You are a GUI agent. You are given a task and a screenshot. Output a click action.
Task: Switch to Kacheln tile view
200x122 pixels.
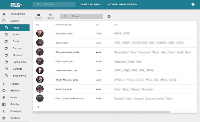(x=38, y=16)
